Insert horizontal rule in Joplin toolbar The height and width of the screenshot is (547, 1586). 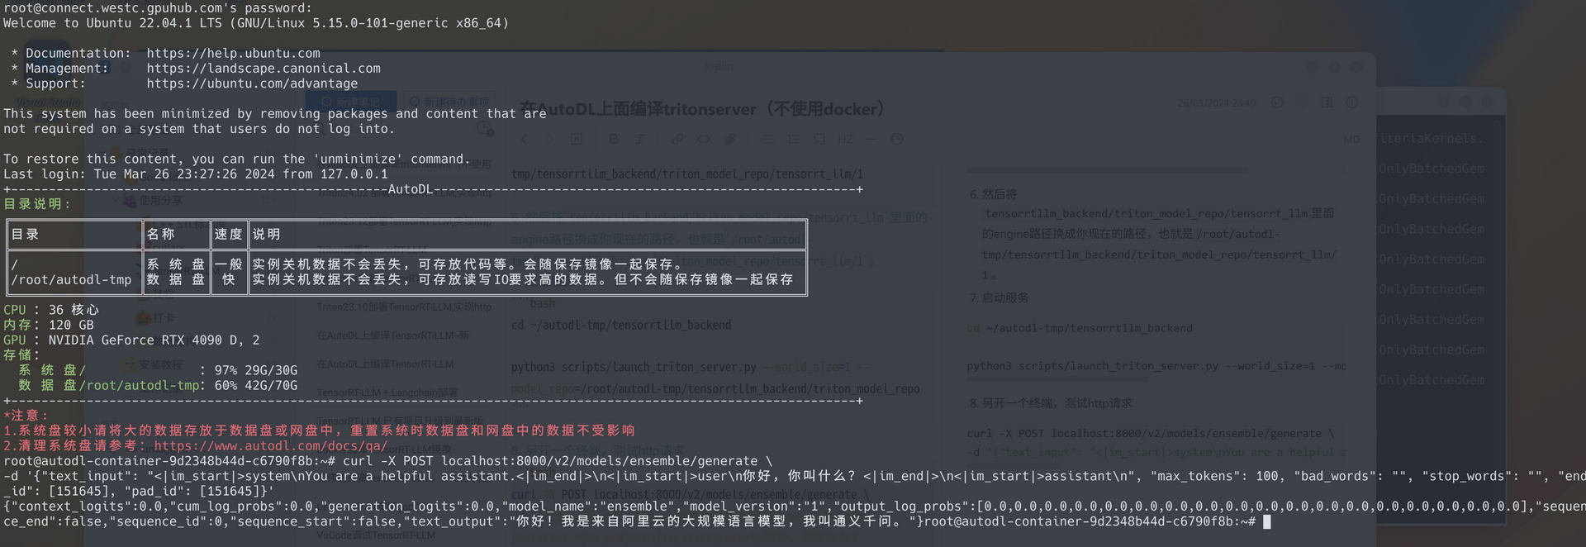coord(871,139)
